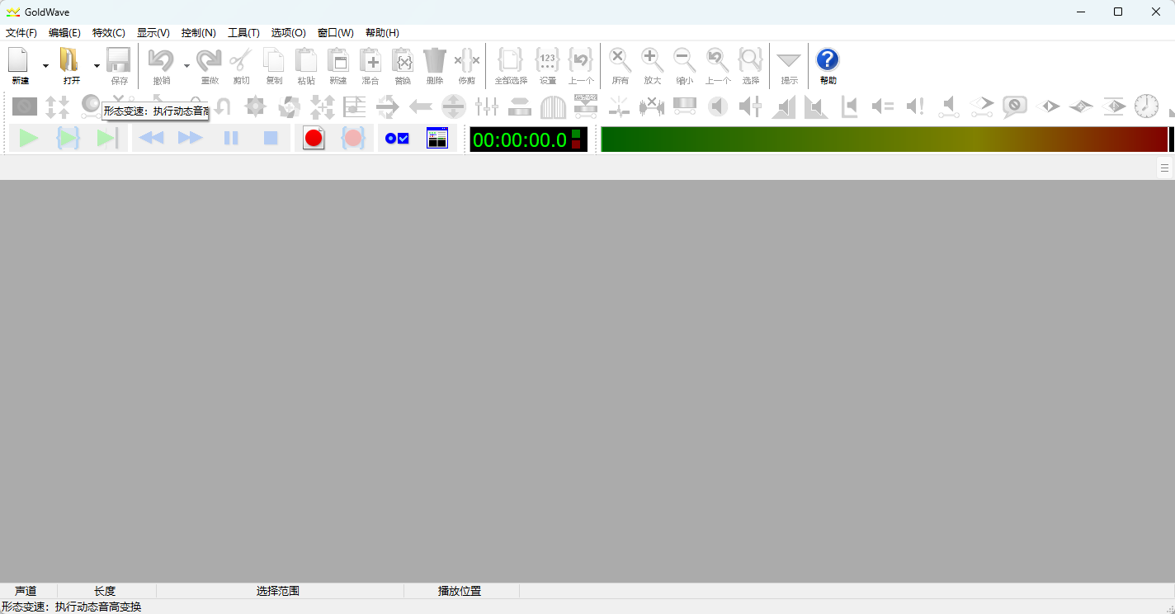Click the 删除 (Delete) trash icon

[x=435, y=65]
